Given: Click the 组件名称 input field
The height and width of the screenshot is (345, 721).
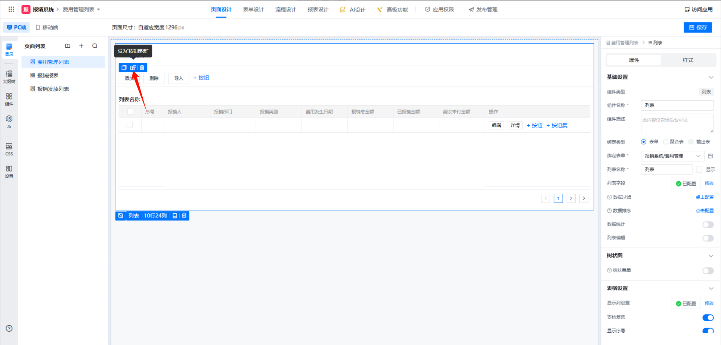Looking at the screenshot, I should click(677, 106).
